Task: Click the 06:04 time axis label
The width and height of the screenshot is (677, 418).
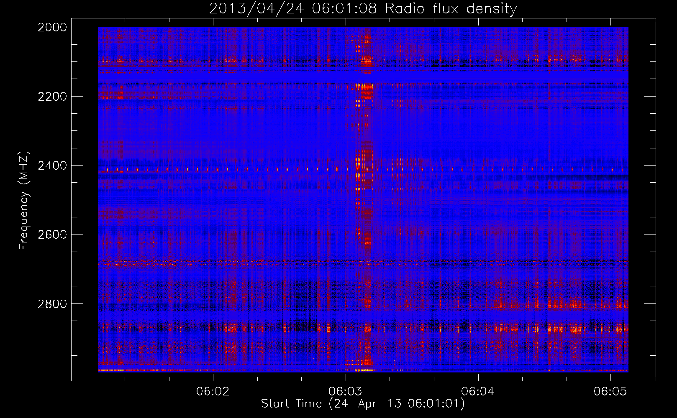Action: click(x=478, y=392)
